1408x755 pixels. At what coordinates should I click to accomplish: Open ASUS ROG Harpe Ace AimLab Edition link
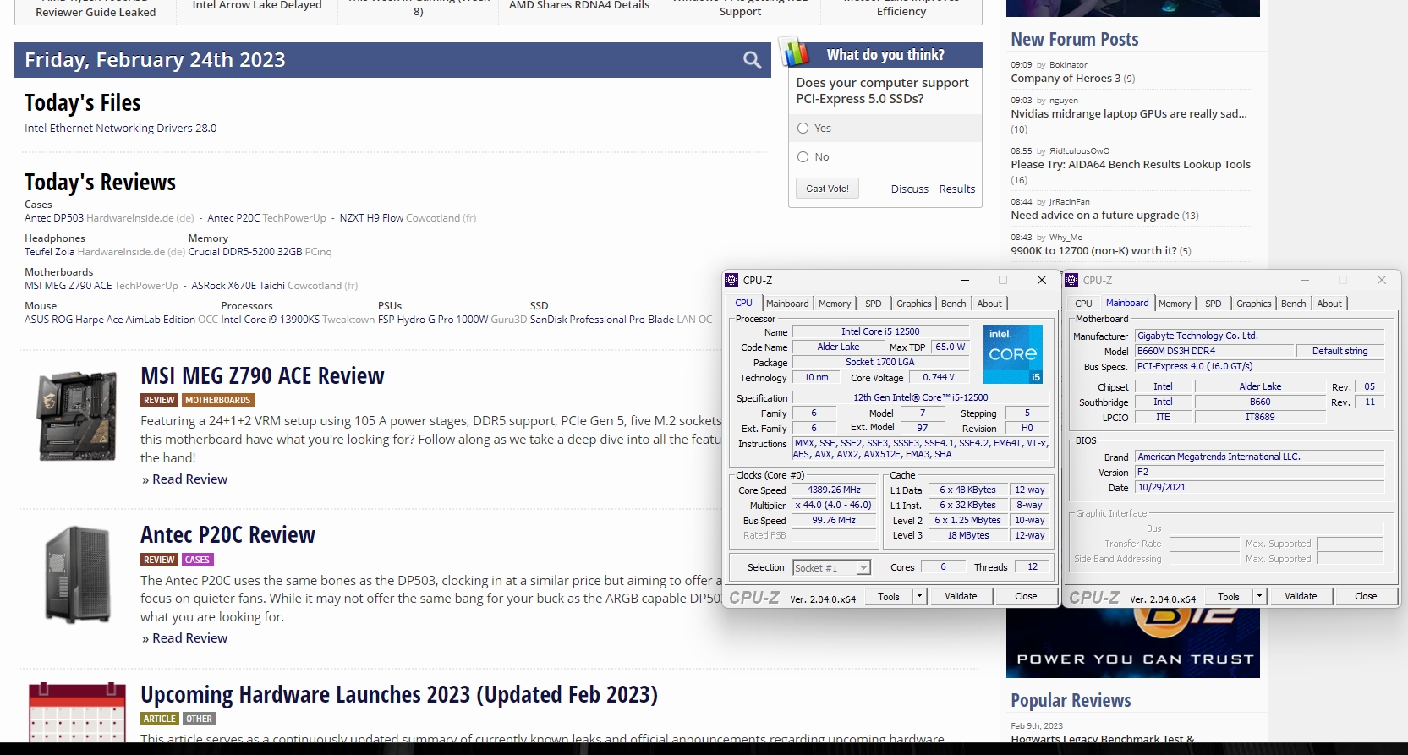110,320
